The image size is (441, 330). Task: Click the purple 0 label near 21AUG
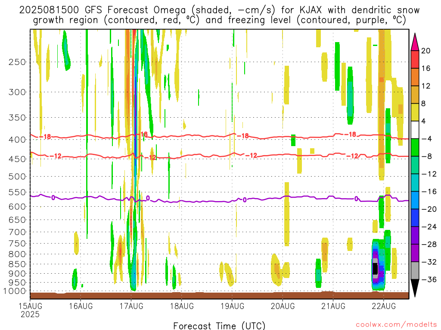(x=356, y=199)
